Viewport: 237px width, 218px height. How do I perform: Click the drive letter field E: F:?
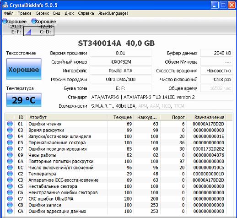(x=120, y=88)
